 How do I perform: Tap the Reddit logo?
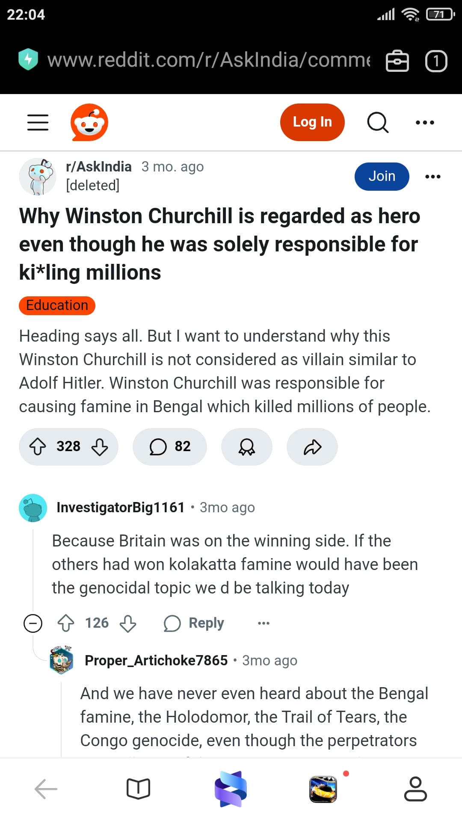point(89,122)
